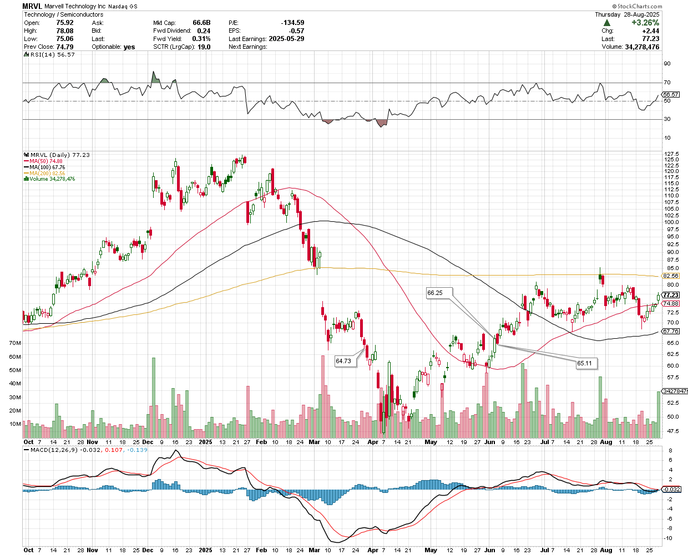The image size is (688, 555).
Task: Select the Open value 75.92
Action: coord(65,23)
